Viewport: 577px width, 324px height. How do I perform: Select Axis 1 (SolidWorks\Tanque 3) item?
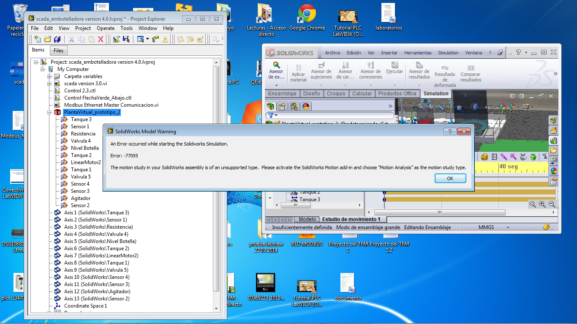96,213
